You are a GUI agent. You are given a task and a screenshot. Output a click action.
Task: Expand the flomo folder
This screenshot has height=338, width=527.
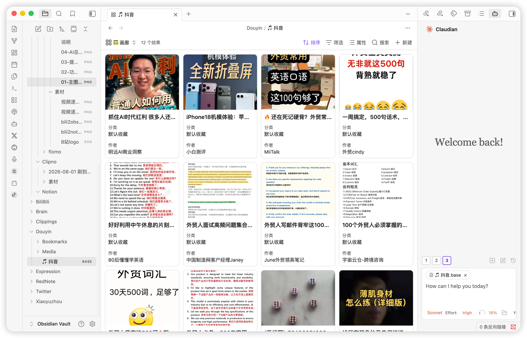44,152
